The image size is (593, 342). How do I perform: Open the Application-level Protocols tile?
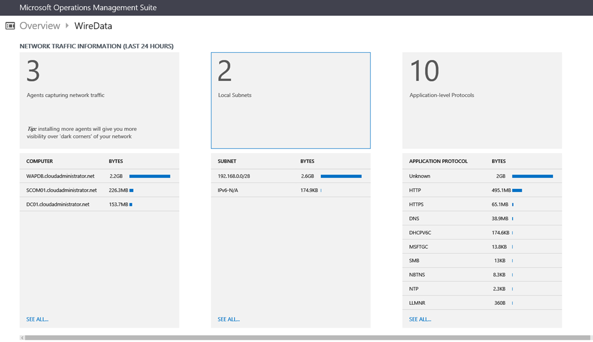pyautogui.click(x=482, y=100)
